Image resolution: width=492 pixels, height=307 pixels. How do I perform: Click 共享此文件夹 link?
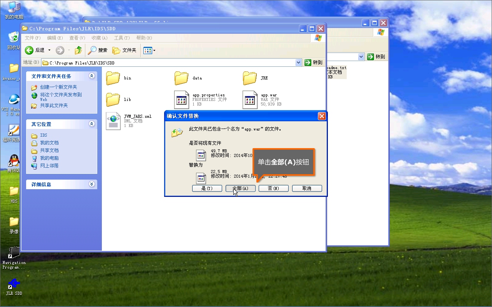click(x=54, y=106)
